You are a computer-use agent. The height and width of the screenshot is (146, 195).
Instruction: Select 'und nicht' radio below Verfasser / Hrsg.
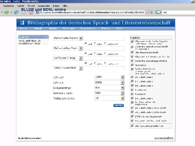click(x=105, y=63)
